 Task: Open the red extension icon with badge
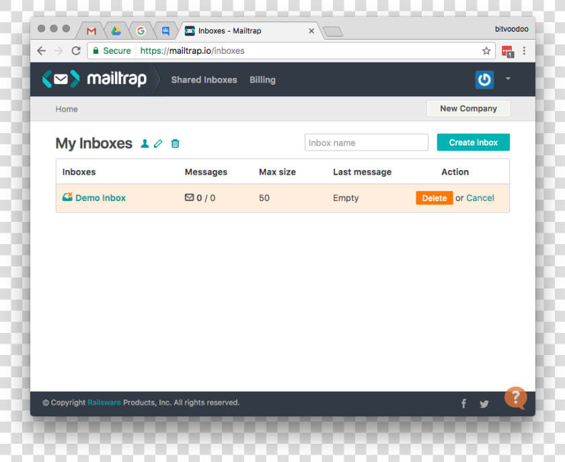click(508, 52)
